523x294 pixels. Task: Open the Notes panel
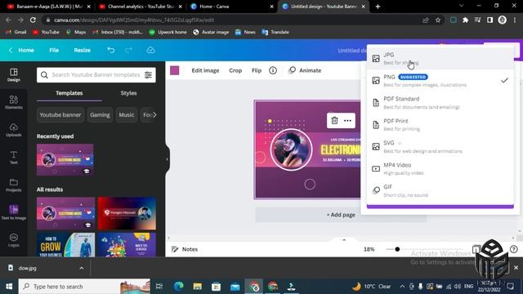[185, 249]
